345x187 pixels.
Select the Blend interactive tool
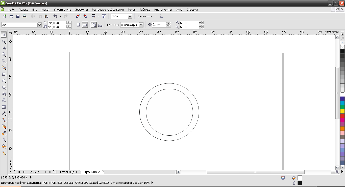click(x=4, y=127)
